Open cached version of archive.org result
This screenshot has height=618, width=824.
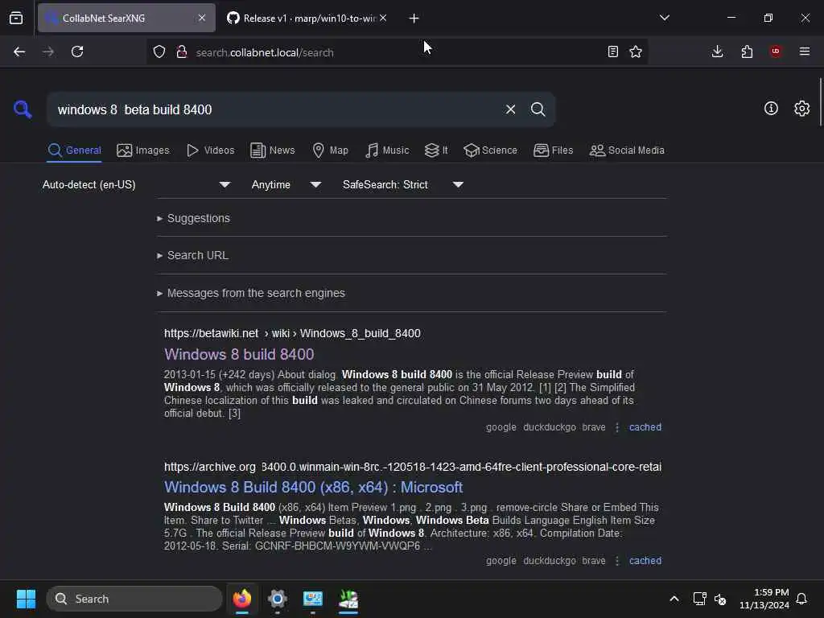(x=645, y=561)
